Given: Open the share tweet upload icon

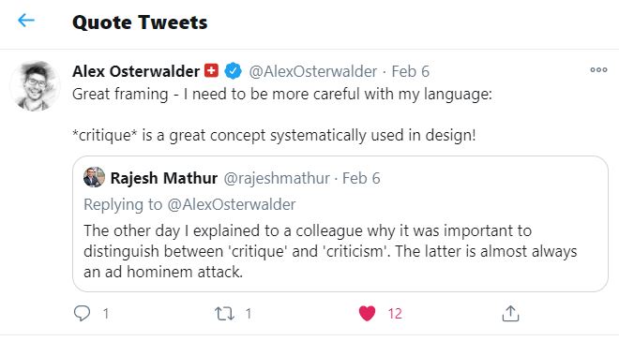Looking at the screenshot, I should (510, 314).
